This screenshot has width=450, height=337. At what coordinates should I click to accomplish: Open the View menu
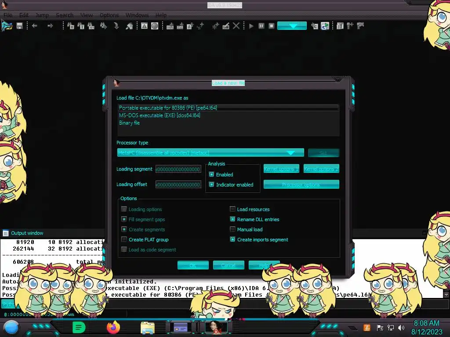(87, 15)
